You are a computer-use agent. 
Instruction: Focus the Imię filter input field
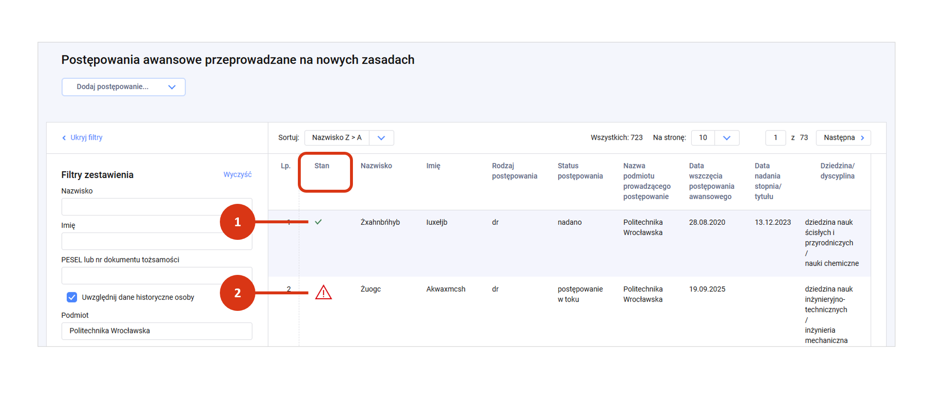pos(141,241)
